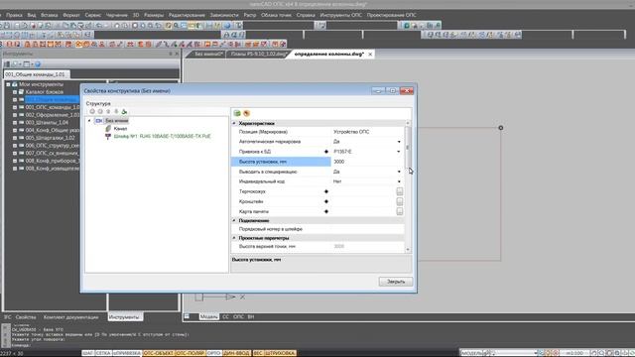Click the properties scrollbar down arrow
The width and height of the screenshot is (635, 357).
click(408, 250)
